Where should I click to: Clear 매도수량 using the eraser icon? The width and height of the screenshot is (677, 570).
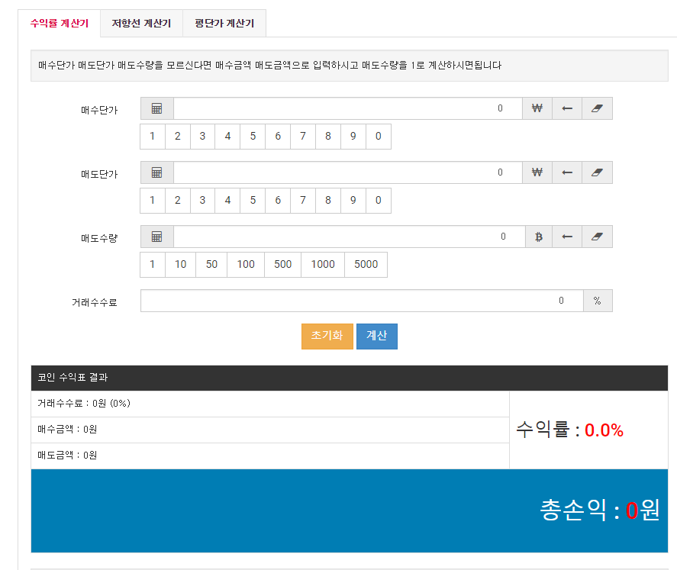pyautogui.click(x=597, y=237)
